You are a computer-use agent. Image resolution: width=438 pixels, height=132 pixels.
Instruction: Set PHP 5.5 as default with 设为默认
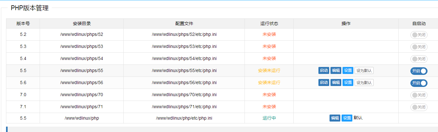coord(364,70)
